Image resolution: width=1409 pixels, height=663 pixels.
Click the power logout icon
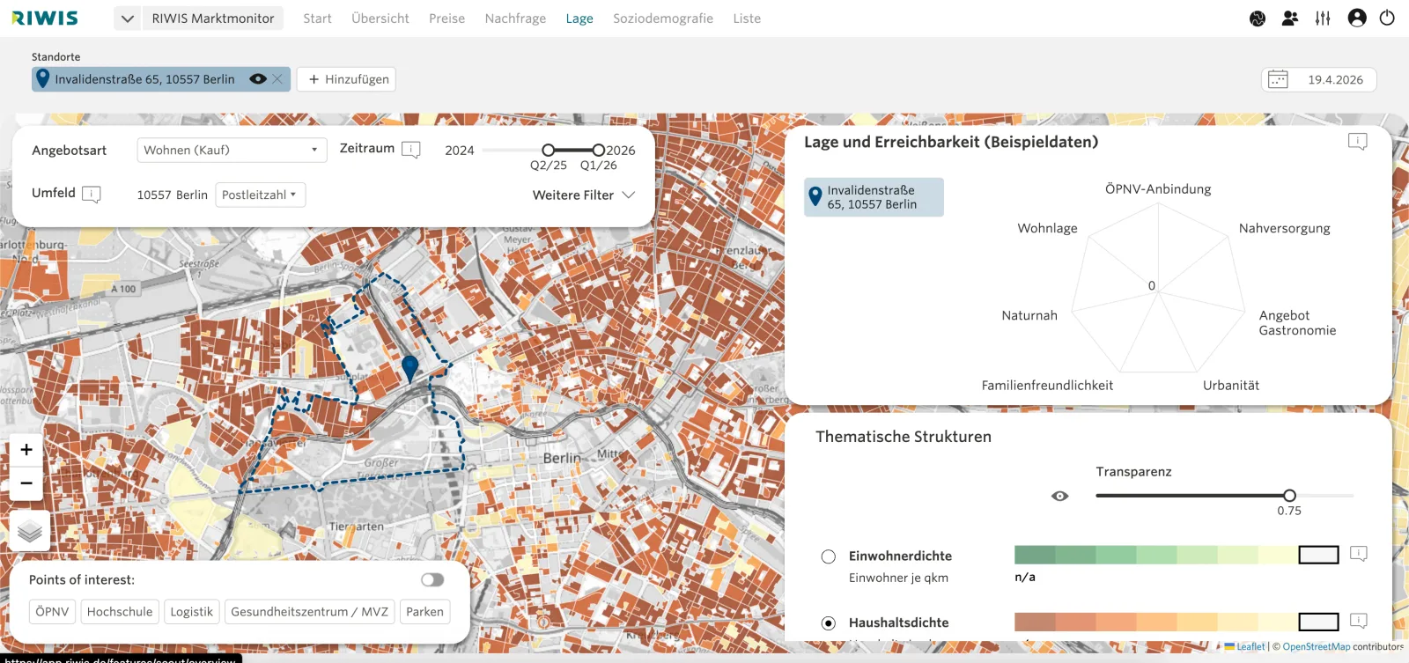(1387, 18)
